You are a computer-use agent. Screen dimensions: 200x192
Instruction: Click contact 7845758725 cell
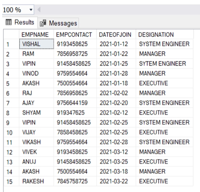[75, 181]
